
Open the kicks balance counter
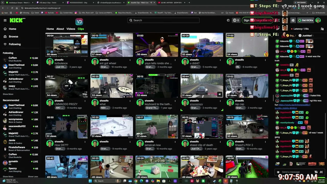pos(236,20)
